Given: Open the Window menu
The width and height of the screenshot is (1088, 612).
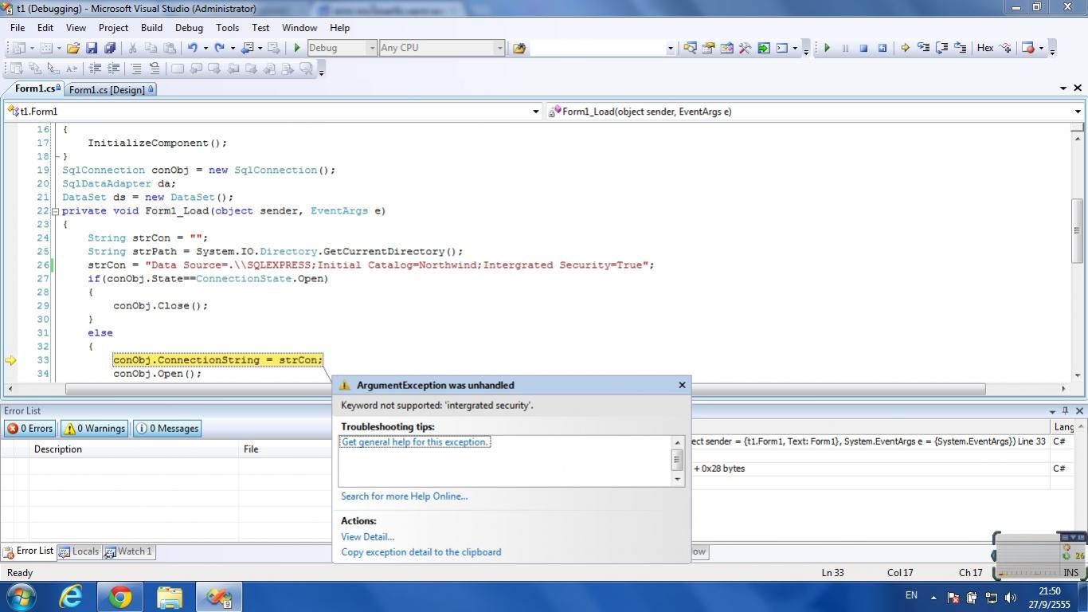Looking at the screenshot, I should click(x=299, y=27).
